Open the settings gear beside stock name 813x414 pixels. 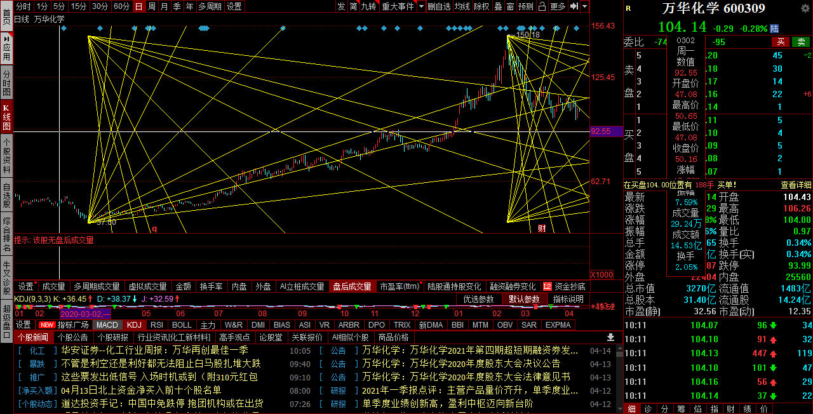pos(804,8)
